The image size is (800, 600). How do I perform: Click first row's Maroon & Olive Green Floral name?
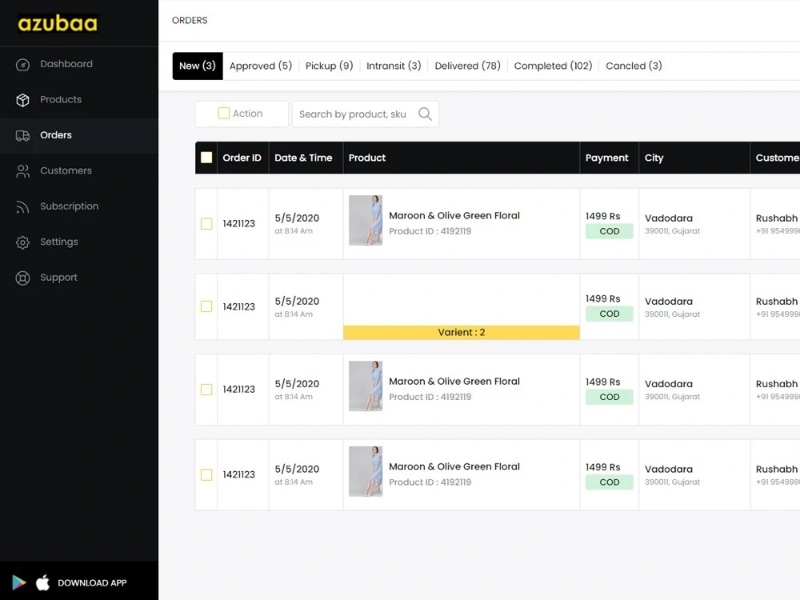pos(454,216)
